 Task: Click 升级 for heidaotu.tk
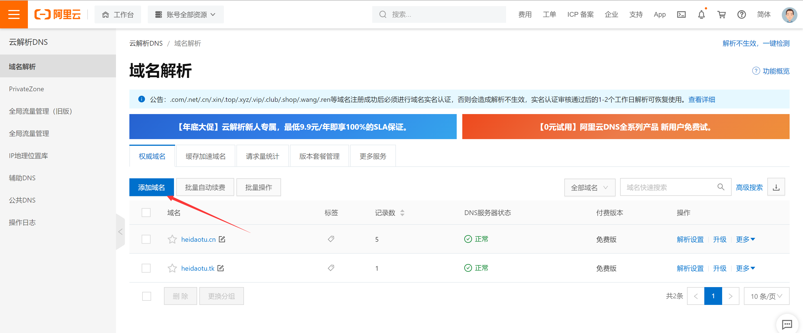tap(719, 268)
